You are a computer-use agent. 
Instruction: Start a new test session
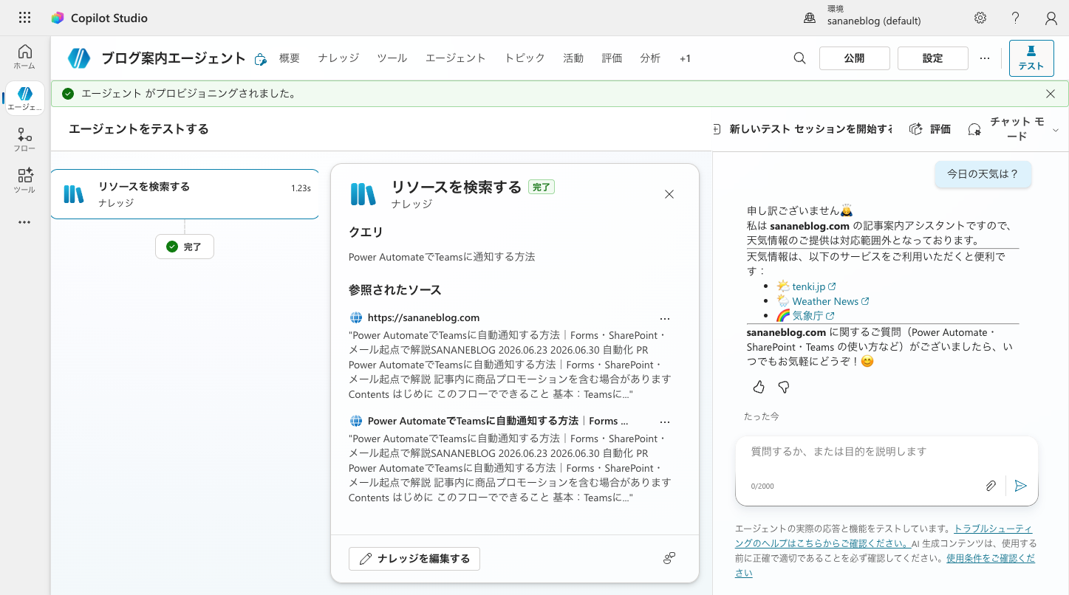click(802, 129)
